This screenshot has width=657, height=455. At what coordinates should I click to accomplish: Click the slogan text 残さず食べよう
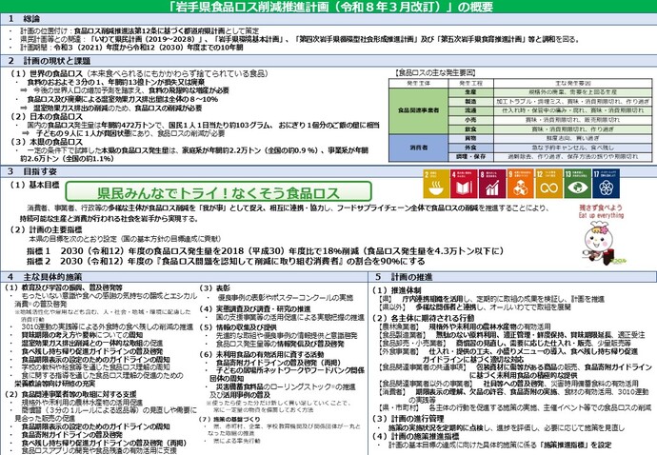click(601, 208)
